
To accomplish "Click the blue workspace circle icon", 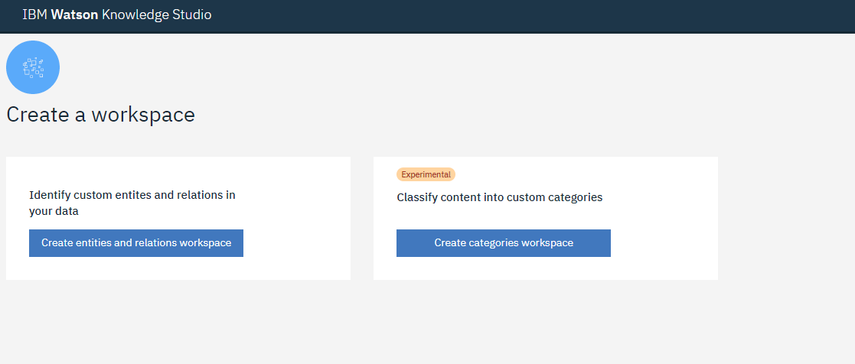I will click(33, 67).
